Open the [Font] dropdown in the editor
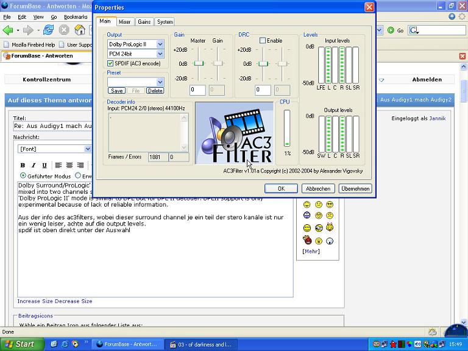Image resolution: width=468 pixels, height=351 pixels. (88, 149)
